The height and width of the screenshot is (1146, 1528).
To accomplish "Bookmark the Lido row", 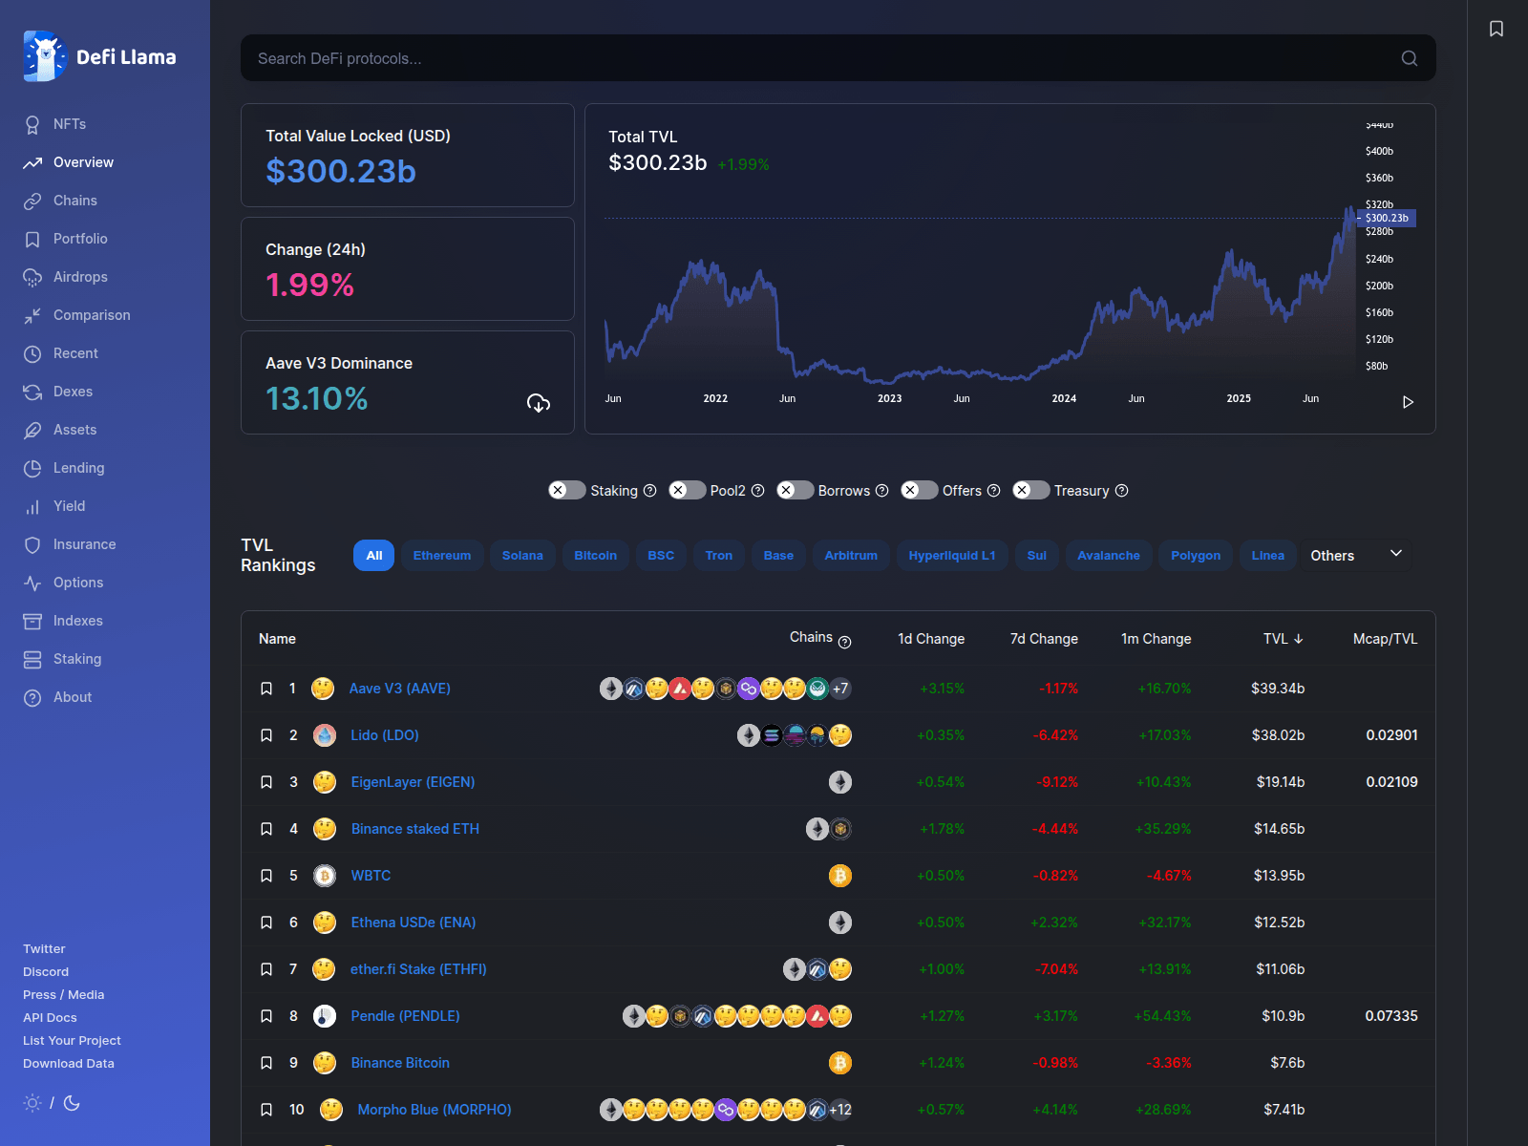I will coord(266,735).
